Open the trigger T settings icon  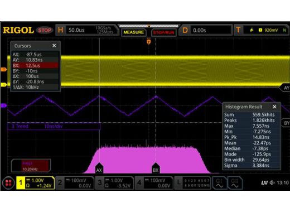[x=238, y=30]
